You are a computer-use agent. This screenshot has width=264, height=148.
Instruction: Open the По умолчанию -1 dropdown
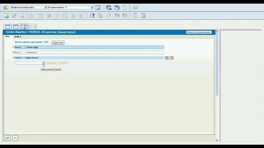click(92, 7)
